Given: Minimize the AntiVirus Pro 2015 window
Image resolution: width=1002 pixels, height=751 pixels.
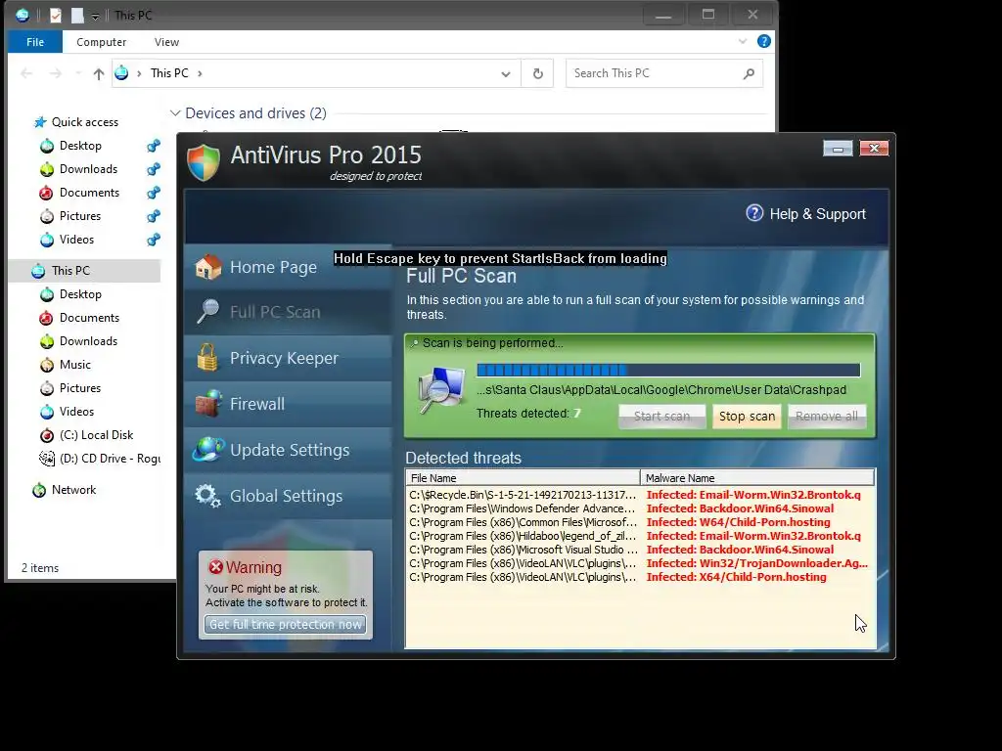Looking at the screenshot, I should [x=838, y=149].
